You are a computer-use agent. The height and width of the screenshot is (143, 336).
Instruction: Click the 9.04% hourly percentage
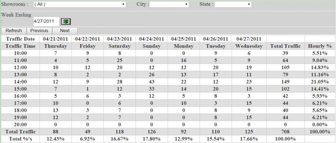click(x=320, y=60)
